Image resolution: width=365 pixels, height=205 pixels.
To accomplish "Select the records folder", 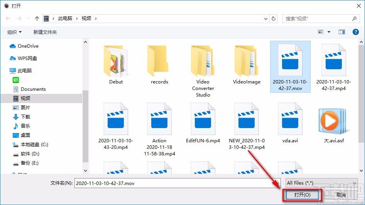I will click(159, 65).
